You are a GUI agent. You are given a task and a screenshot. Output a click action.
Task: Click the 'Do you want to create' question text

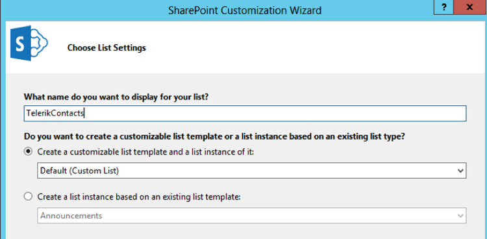point(214,136)
